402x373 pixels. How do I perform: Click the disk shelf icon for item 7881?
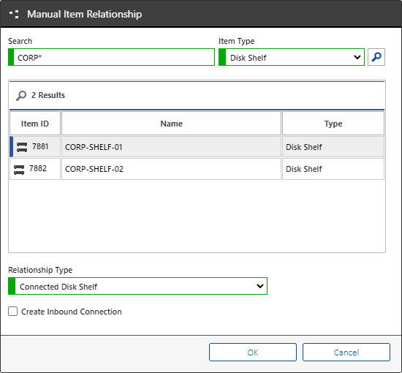[22, 147]
